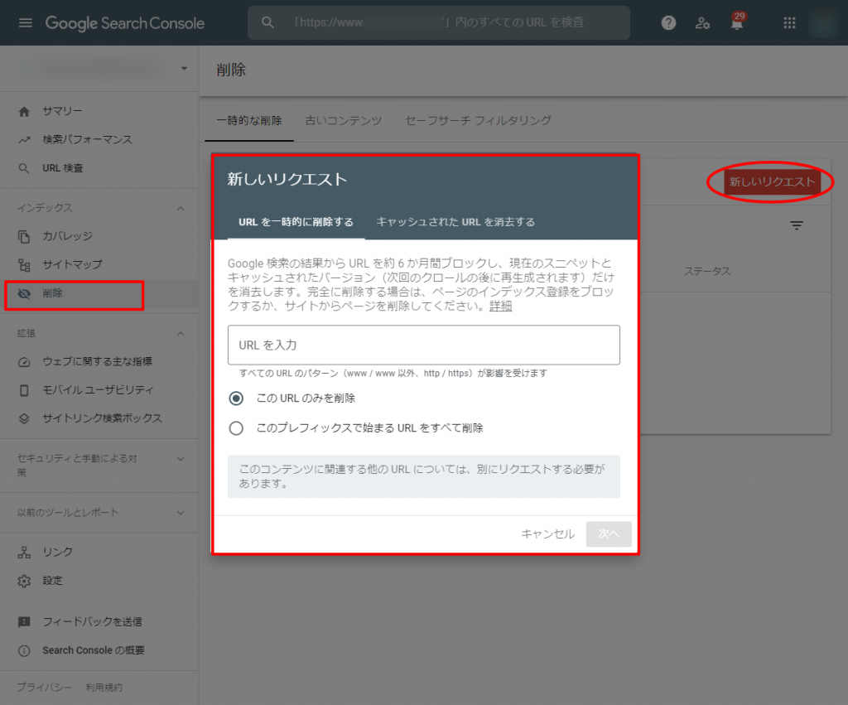
Task: Click the home icon beside サマリー
Action: (24, 112)
